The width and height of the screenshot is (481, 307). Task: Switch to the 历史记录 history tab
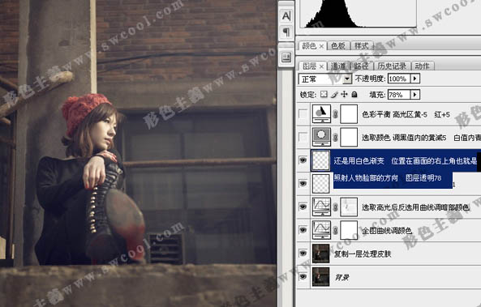pyautogui.click(x=392, y=66)
